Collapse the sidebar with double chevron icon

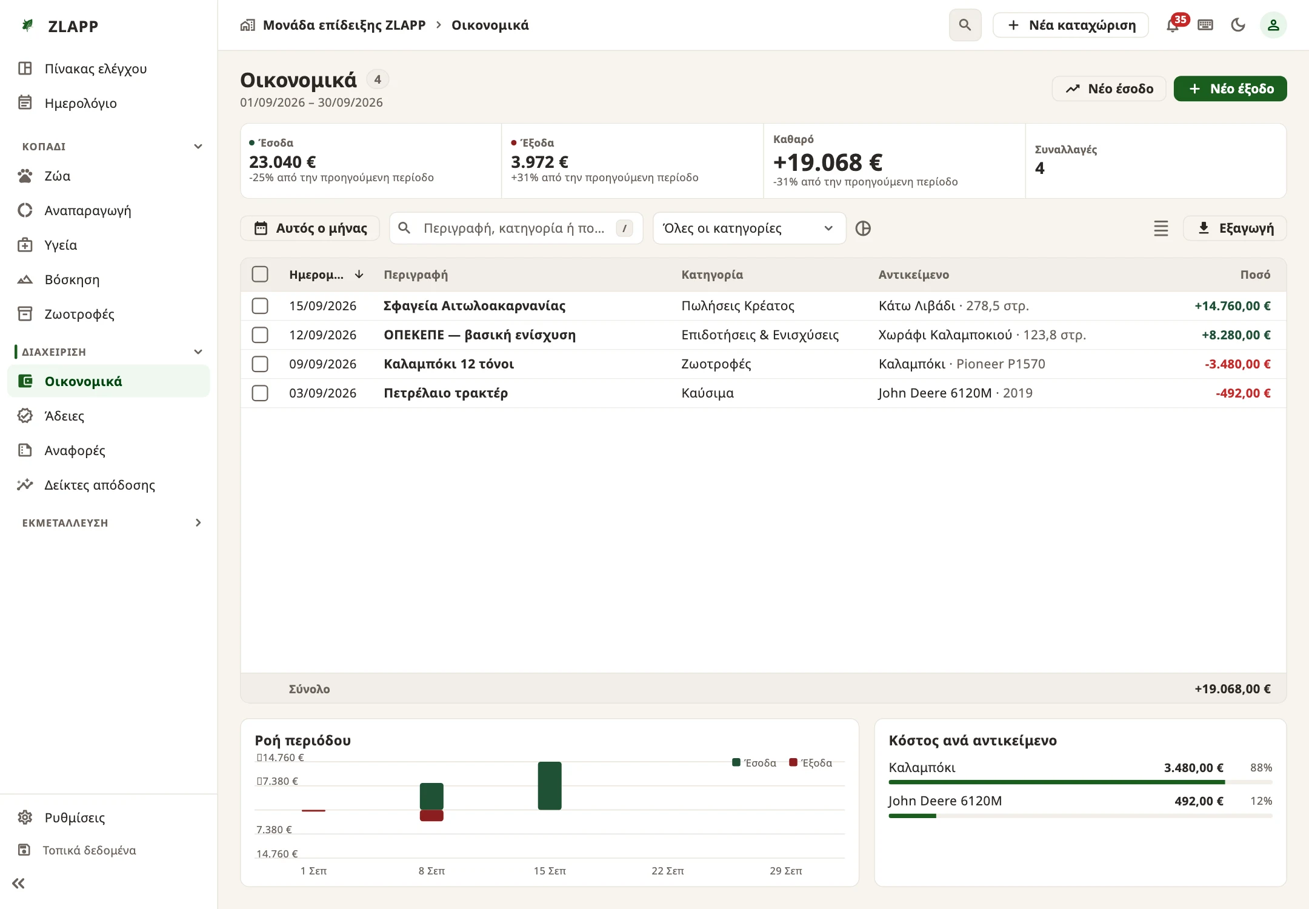(19, 883)
